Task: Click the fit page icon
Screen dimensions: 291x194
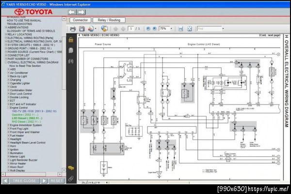Action: tap(190, 29)
